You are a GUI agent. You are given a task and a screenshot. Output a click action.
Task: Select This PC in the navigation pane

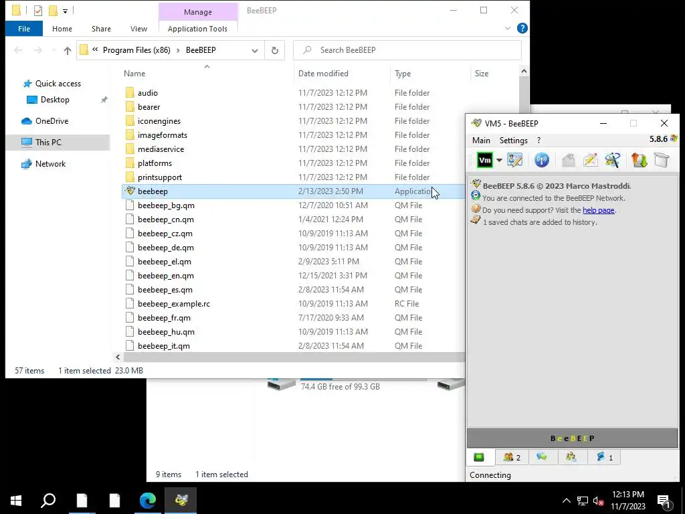click(58, 143)
